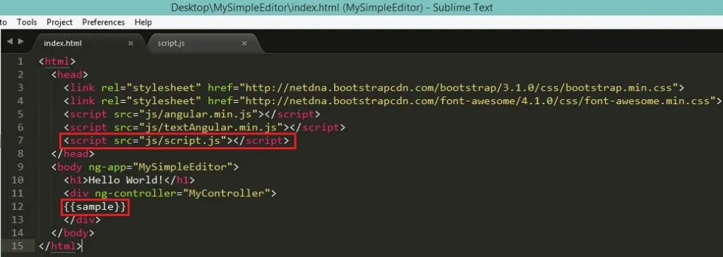This screenshot has height=257, width=723.
Task: Click line number 12 in gutter
Action: (17, 206)
